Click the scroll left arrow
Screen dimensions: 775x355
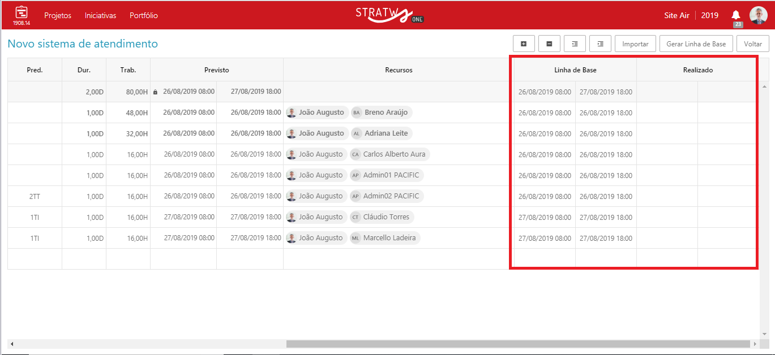tap(12, 344)
